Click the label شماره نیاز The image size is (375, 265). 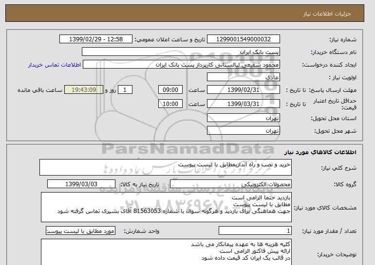pos(343,39)
